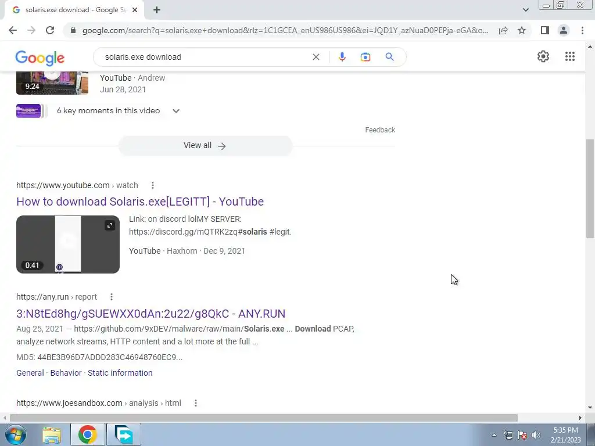Click the browser forward arrow
595x446 pixels.
(31, 30)
